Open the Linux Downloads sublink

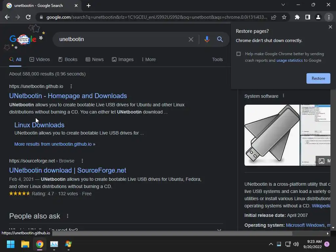[39, 125]
